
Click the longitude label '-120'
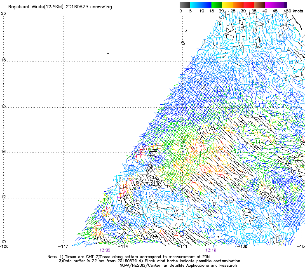(x=4, y=247)
